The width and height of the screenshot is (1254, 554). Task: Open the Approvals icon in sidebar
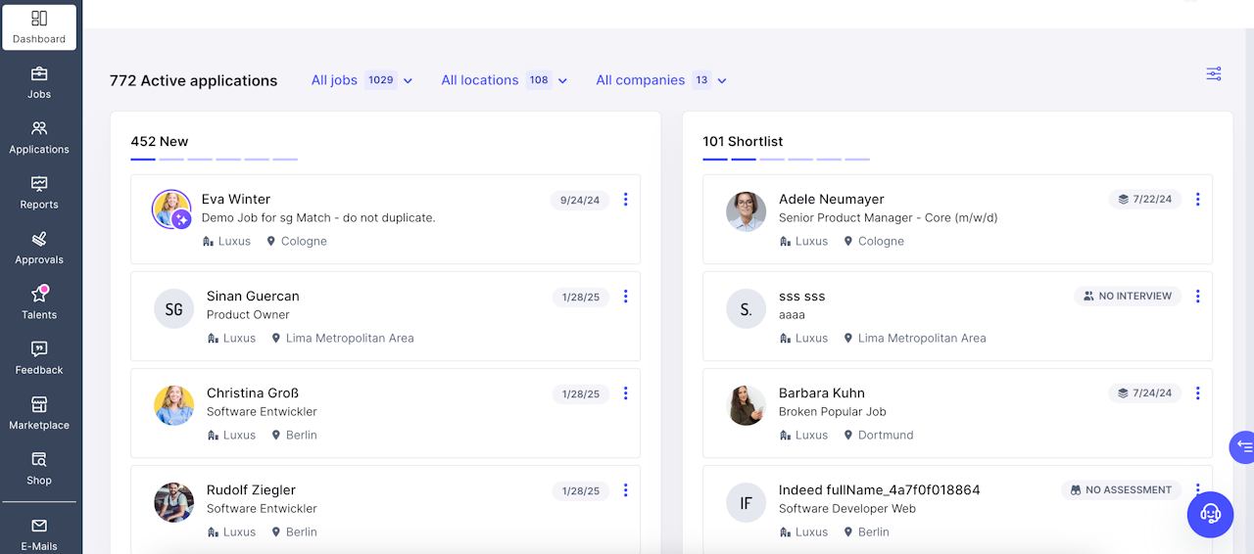coord(39,239)
